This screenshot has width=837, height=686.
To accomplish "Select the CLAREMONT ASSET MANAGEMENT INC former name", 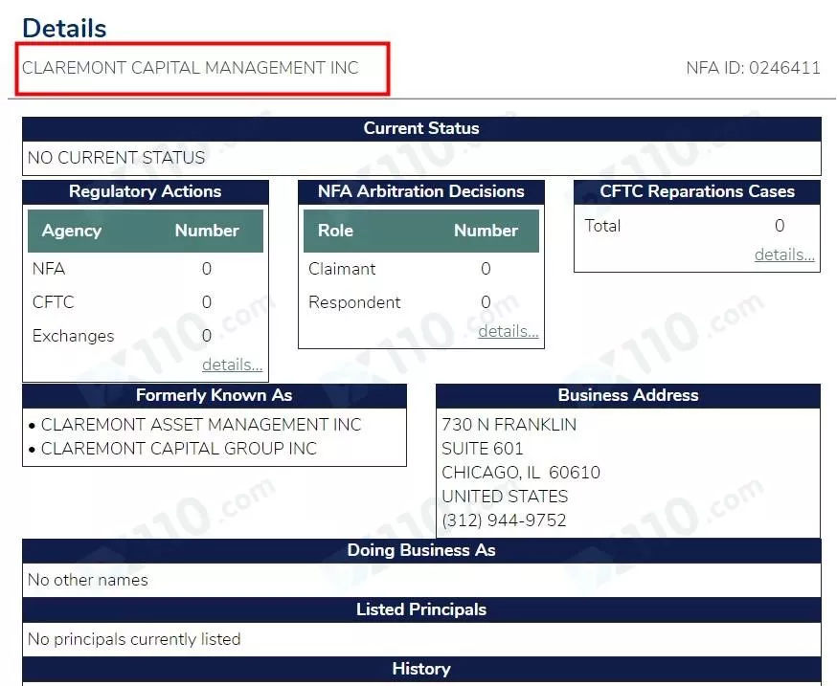I will [x=201, y=425].
